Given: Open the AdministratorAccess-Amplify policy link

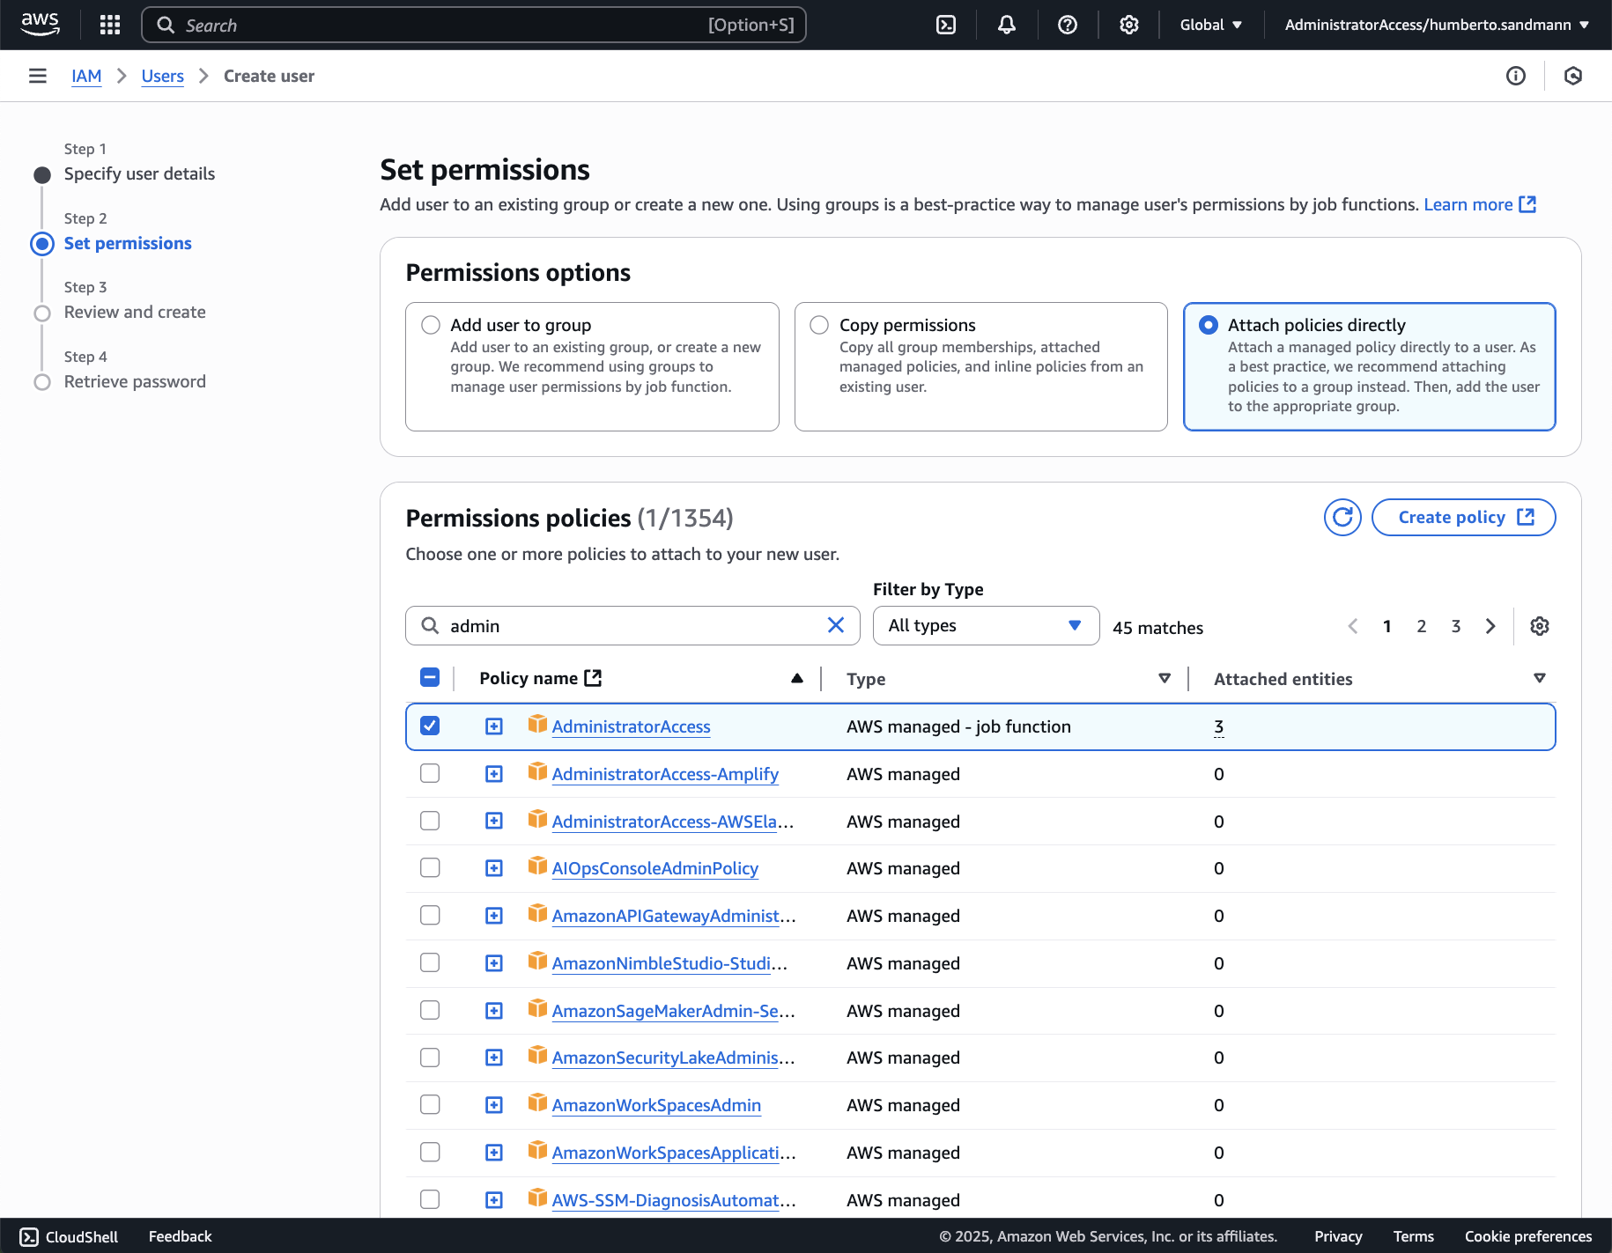Looking at the screenshot, I should (665, 774).
